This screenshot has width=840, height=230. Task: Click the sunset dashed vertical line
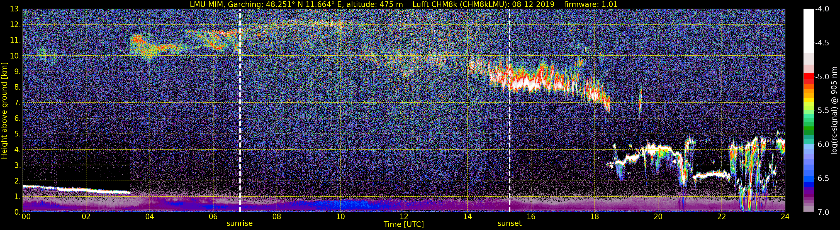pyautogui.click(x=509, y=111)
